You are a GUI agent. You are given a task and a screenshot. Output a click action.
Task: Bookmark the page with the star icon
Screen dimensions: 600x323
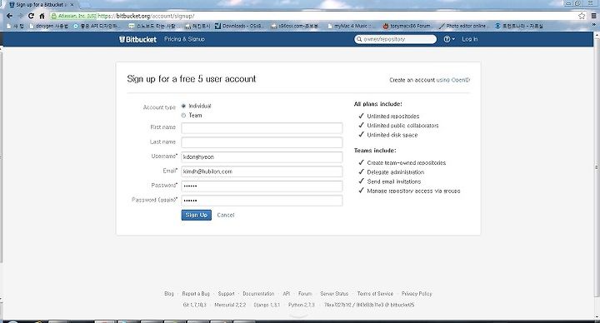click(582, 16)
